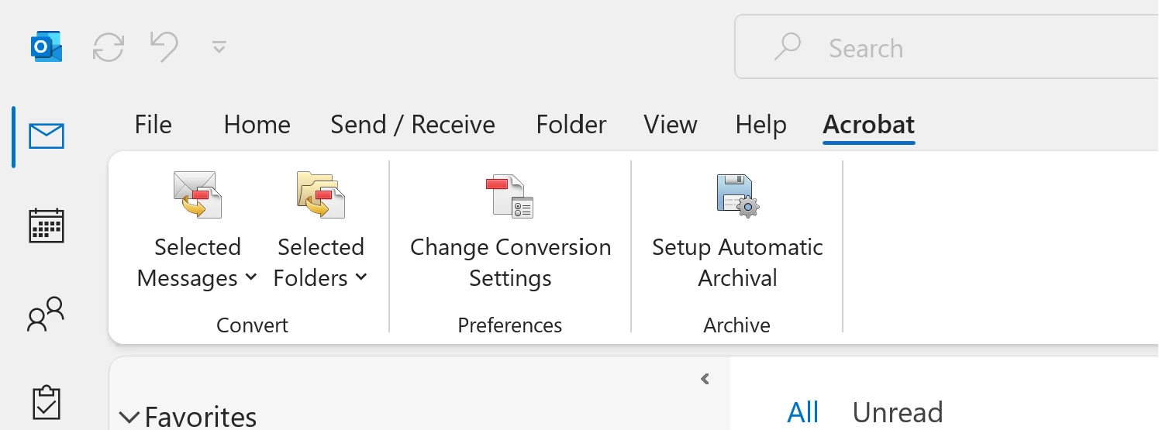Show only Unread messages
The width and height of the screenshot is (1159, 430).
(898, 412)
